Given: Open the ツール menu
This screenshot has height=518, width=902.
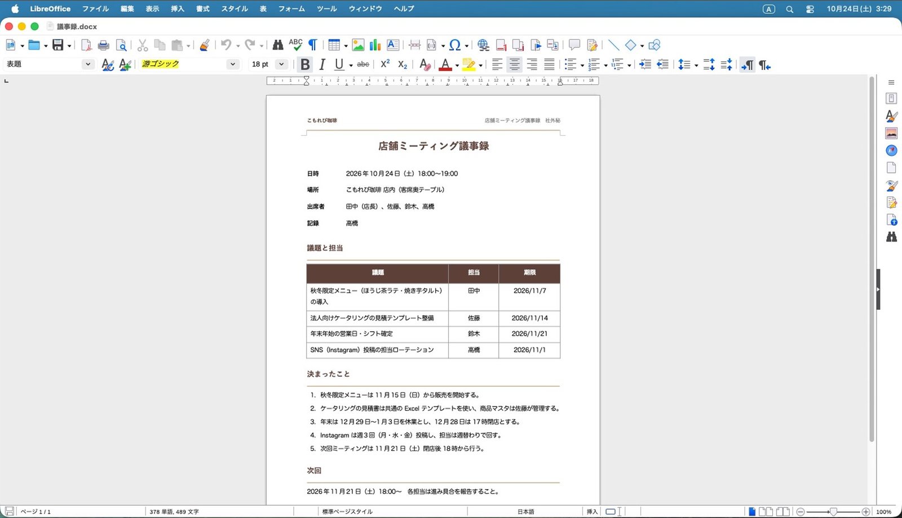Looking at the screenshot, I should pyautogui.click(x=326, y=8).
